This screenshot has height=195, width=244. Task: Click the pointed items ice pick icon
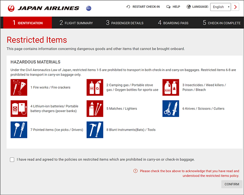[x=19, y=130]
